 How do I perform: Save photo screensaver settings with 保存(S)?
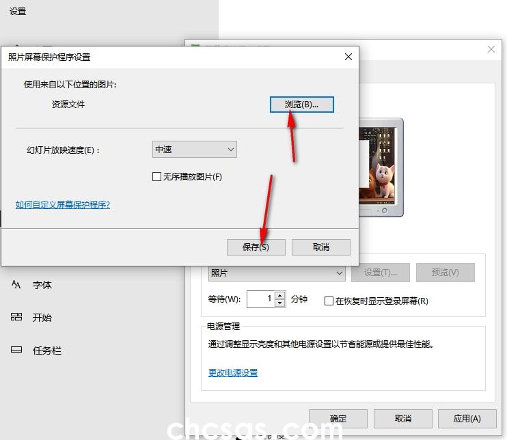[256, 247]
